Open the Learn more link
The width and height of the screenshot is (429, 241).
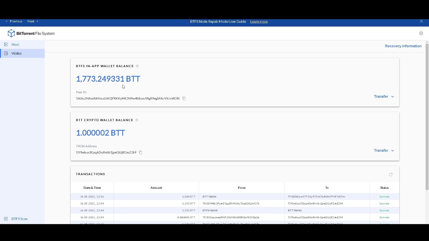point(259,21)
